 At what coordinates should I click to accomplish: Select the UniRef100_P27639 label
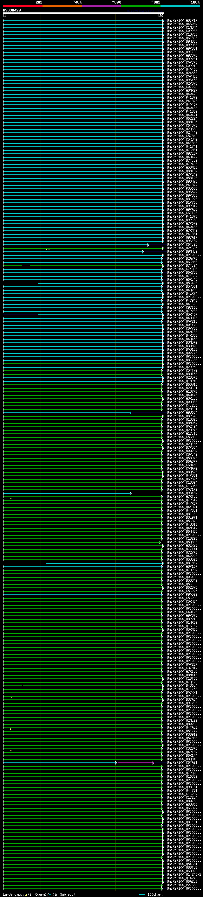tap(182, 885)
